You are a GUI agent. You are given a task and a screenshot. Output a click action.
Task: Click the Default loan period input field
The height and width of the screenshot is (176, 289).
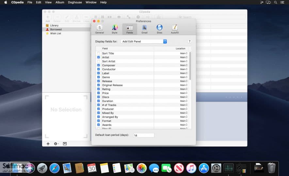pyautogui.click(x=144, y=135)
